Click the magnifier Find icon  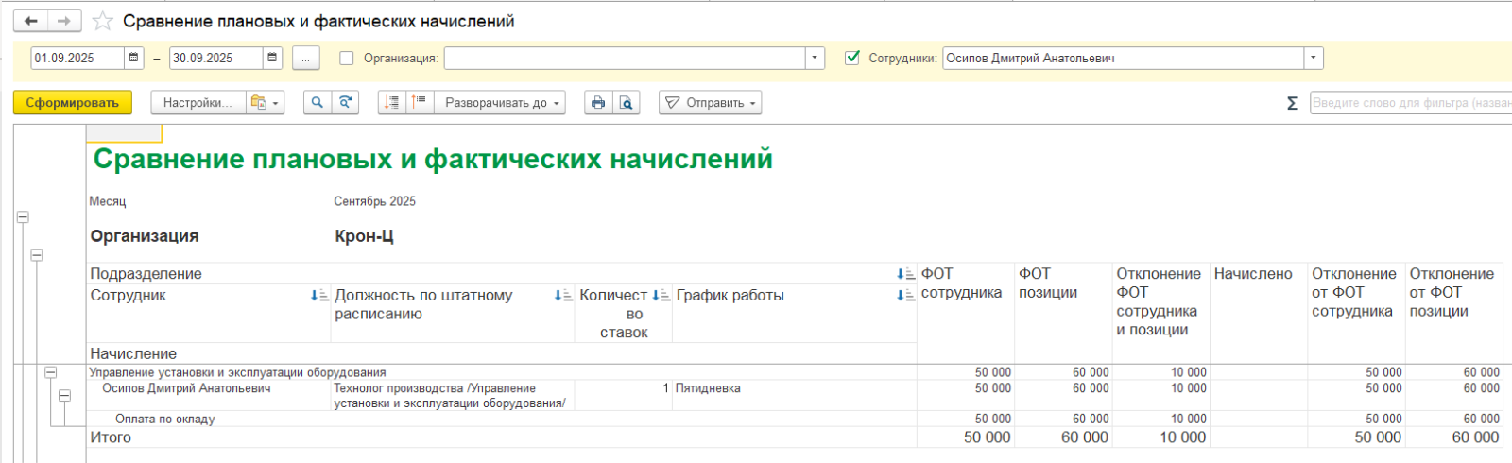pyautogui.click(x=318, y=103)
